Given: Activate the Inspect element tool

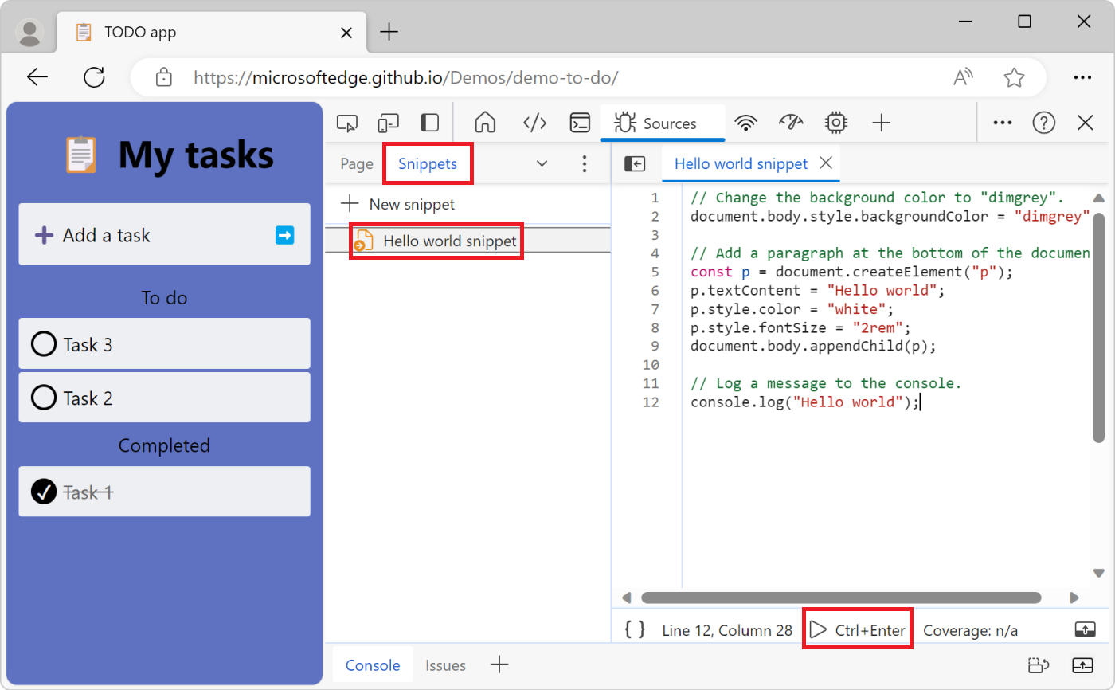Looking at the screenshot, I should [346, 123].
